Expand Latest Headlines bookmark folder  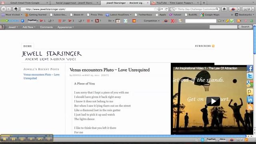click(119, 15)
